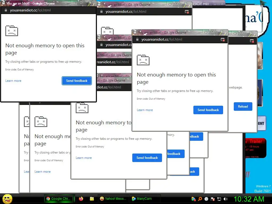Click the Reload button in the right-hand window
Image resolution: width=272 pixels, height=204 pixels.
[x=243, y=107]
